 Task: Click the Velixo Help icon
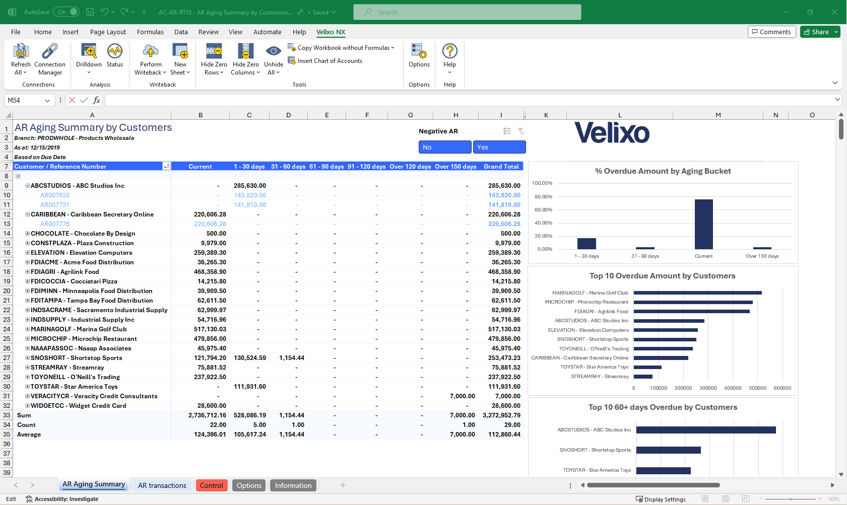pos(449,51)
